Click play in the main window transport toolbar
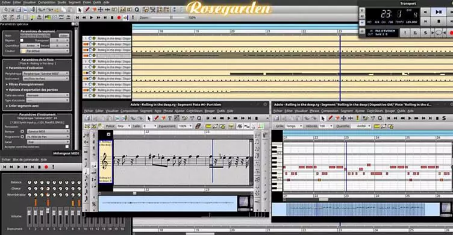The image size is (453, 235). (92, 17)
